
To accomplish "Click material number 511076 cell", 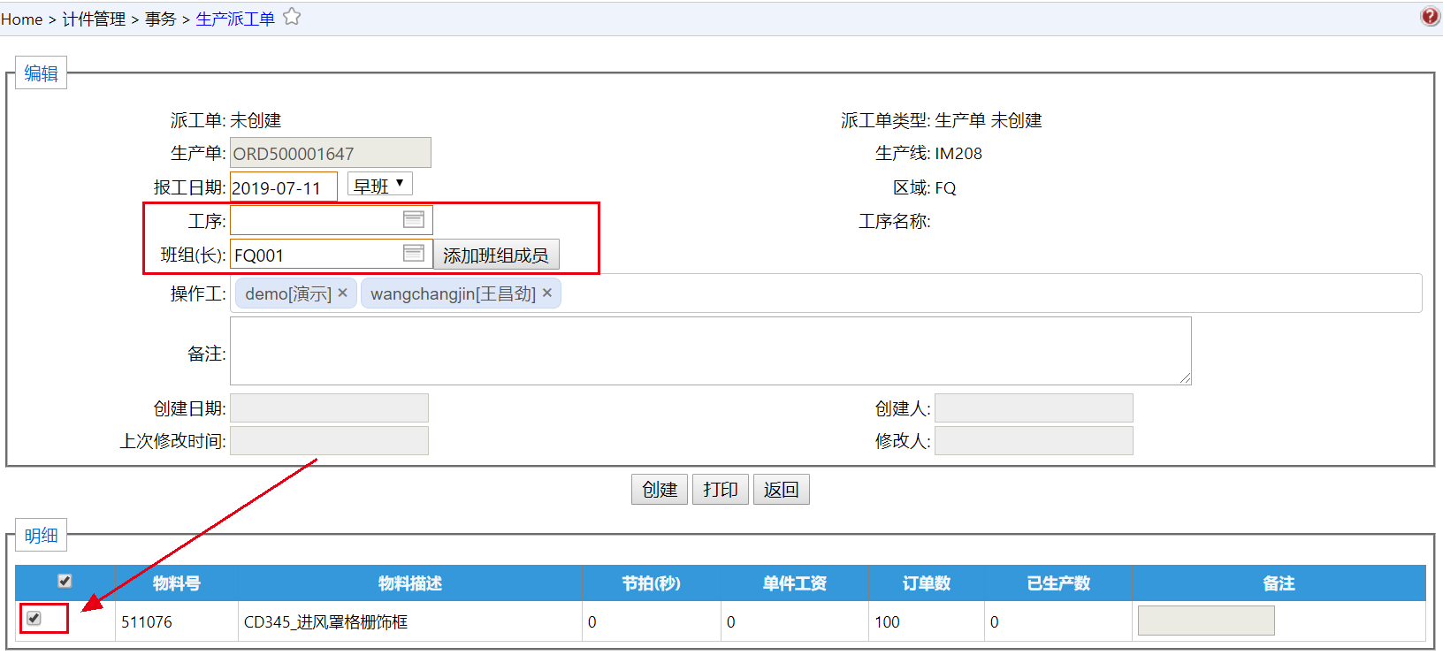I will tap(177, 621).
